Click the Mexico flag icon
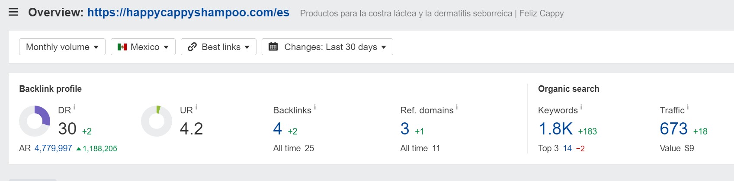Viewport: 734px width, 181px height. [122, 47]
